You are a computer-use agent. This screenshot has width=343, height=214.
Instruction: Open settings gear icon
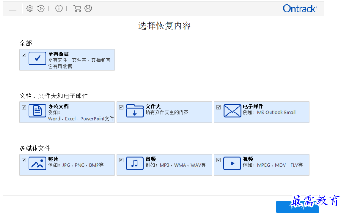[30, 9]
